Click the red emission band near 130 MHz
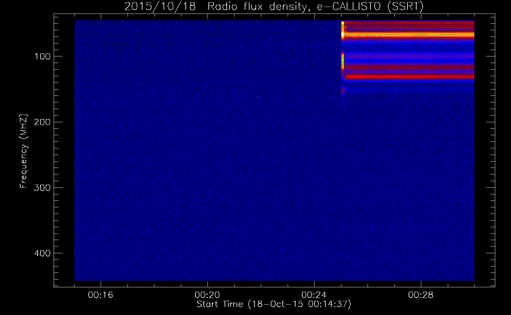Image resolution: width=511 pixels, height=315 pixels. [410, 77]
